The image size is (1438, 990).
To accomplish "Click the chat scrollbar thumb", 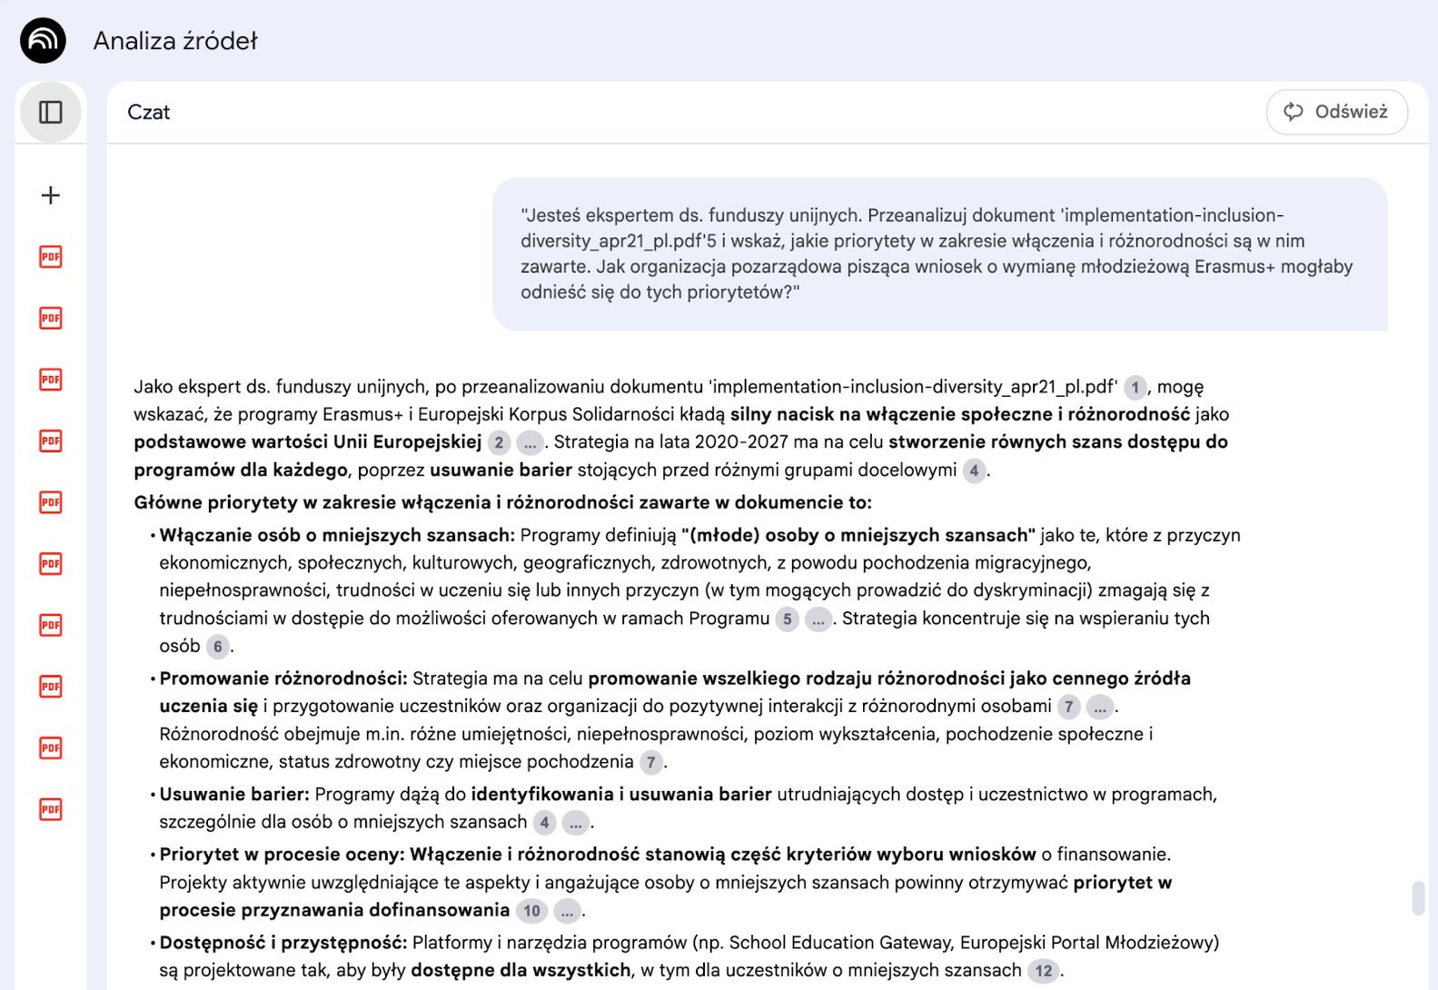I will click(x=1418, y=897).
